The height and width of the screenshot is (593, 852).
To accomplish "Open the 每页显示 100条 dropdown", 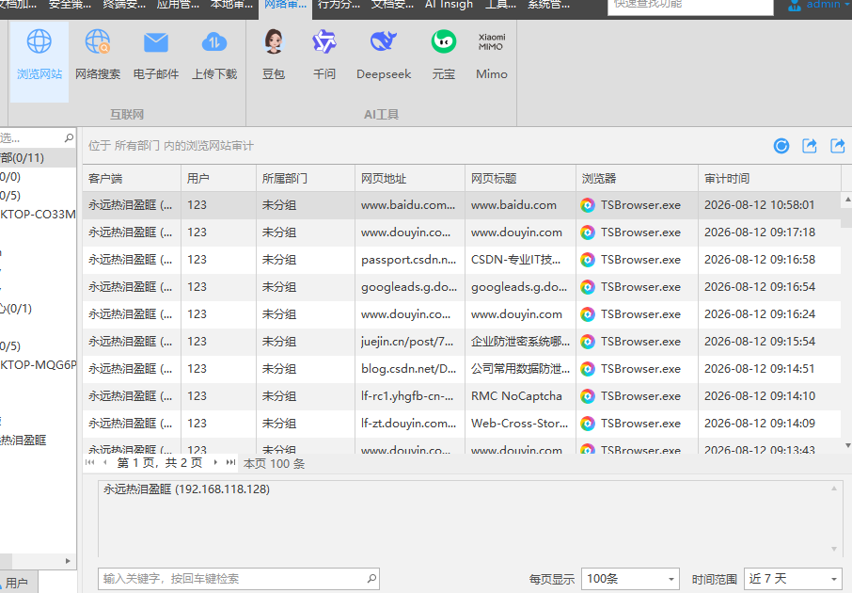I will coord(630,579).
